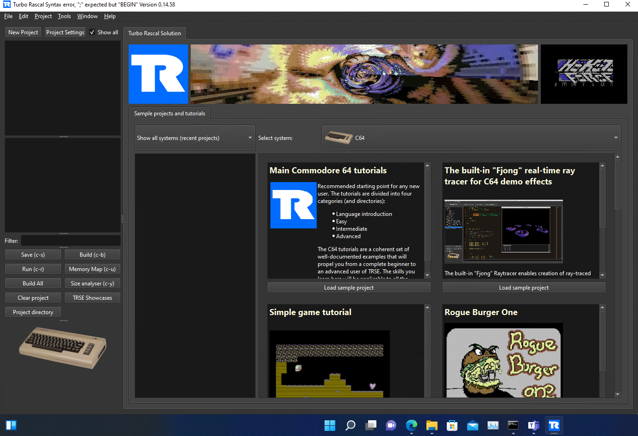Open the Project menu
The height and width of the screenshot is (436, 638).
point(43,16)
